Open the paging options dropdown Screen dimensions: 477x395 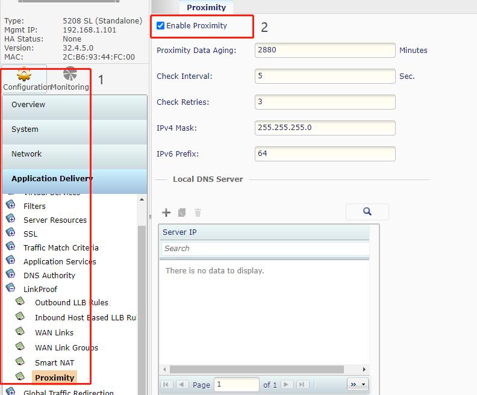point(358,384)
